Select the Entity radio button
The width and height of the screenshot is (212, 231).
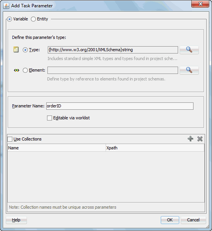(33, 19)
